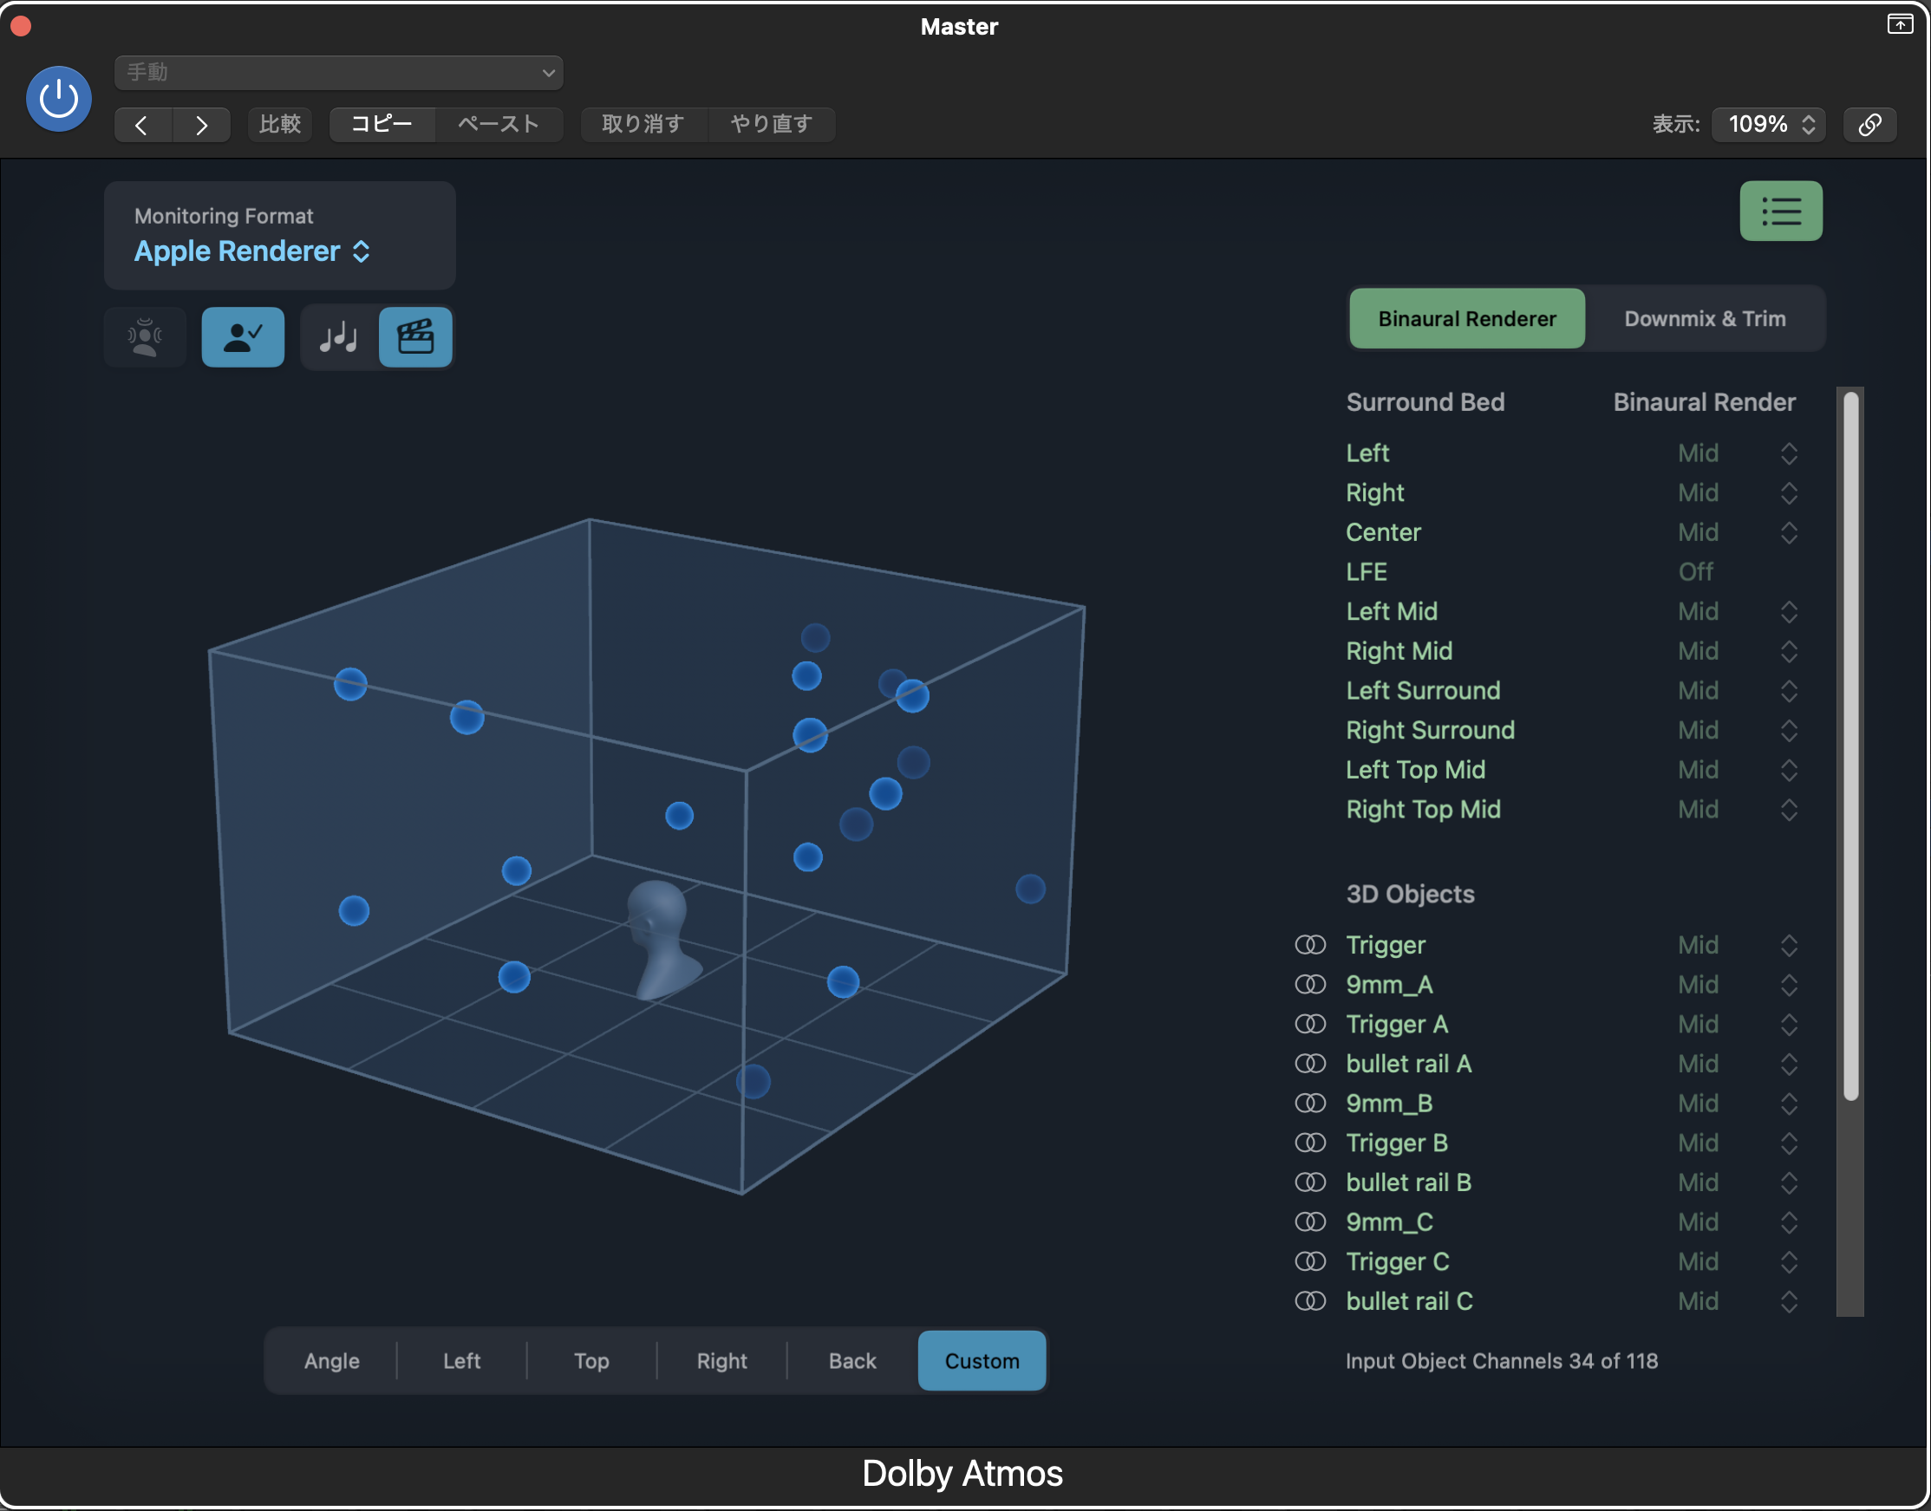Select the Angle view

coord(332,1361)
